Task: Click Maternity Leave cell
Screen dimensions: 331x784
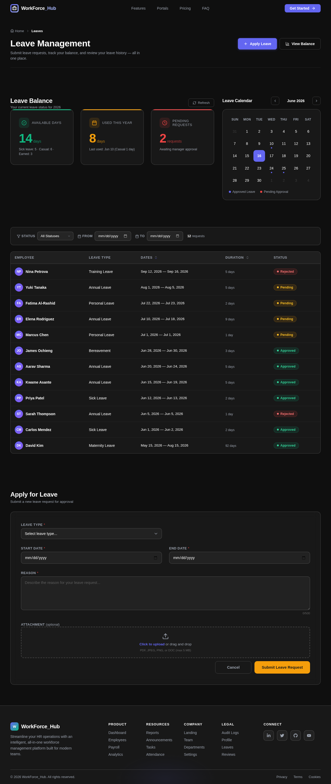Action: tap(102, 446)
